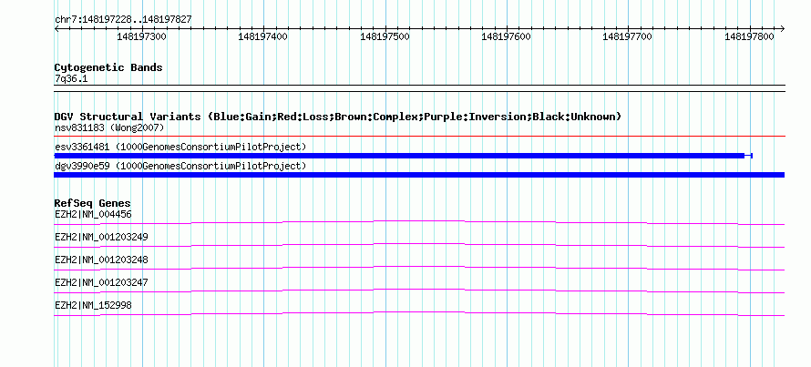Open the DGV Structural Variants track heading
Viewport: 811px width, 367px height.
338,117
